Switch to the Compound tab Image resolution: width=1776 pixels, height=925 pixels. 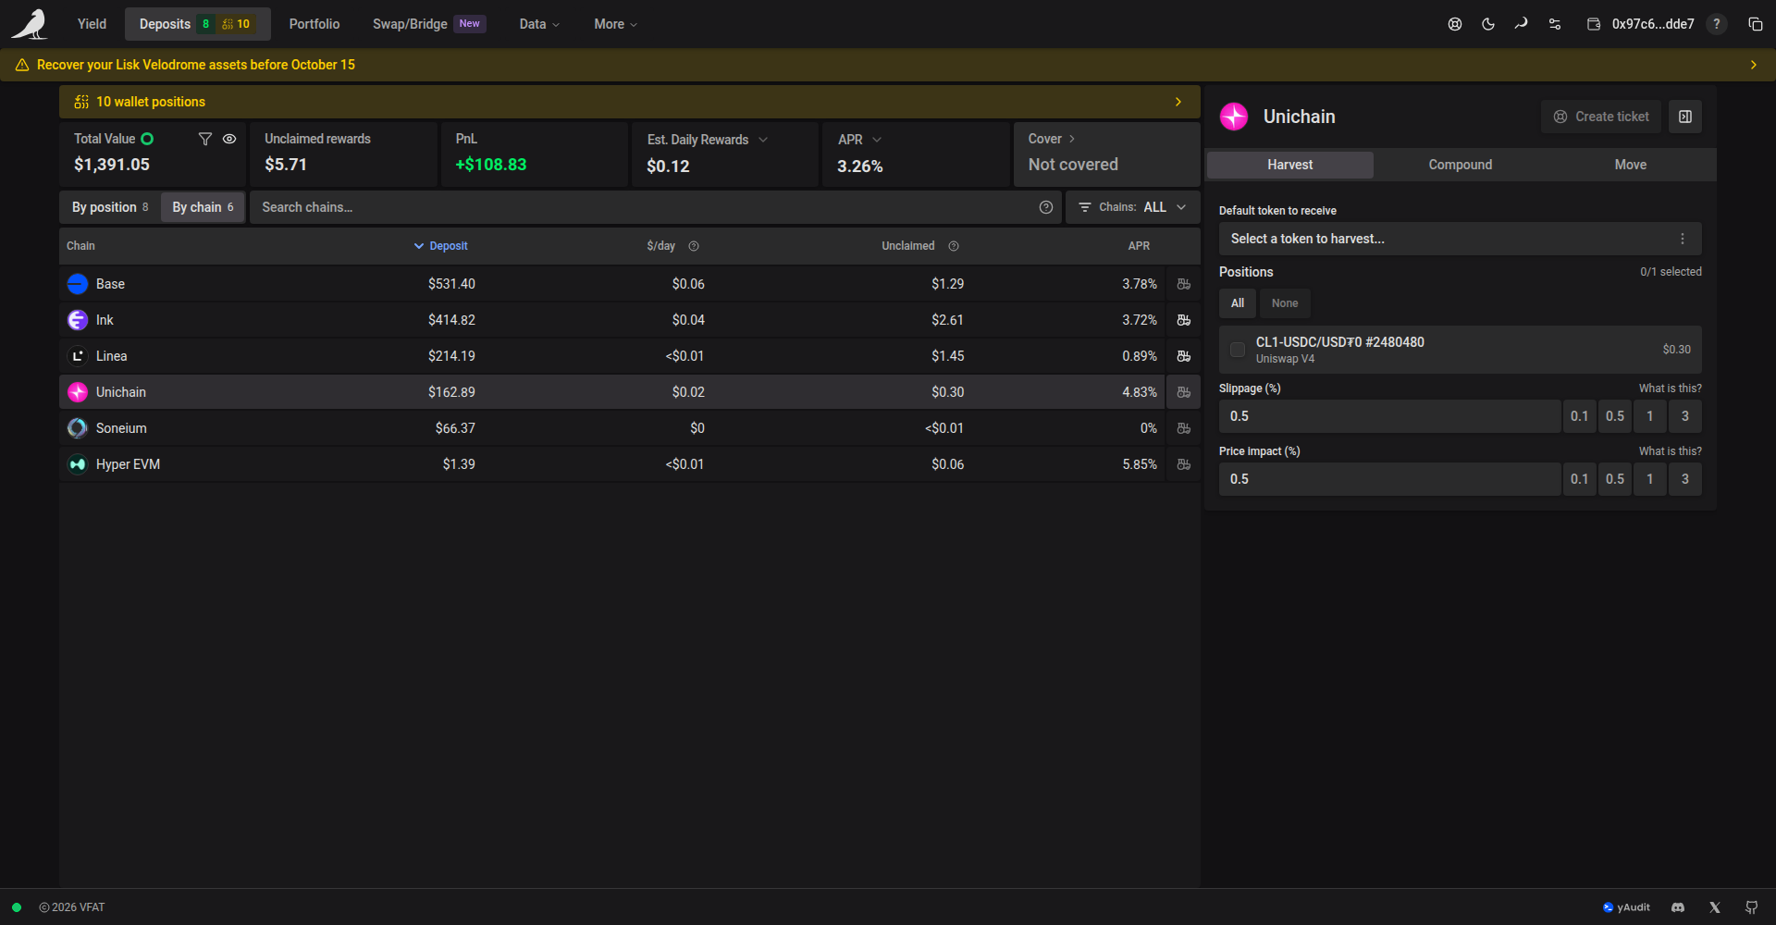pyautogui.click(x=1461, y=165)
